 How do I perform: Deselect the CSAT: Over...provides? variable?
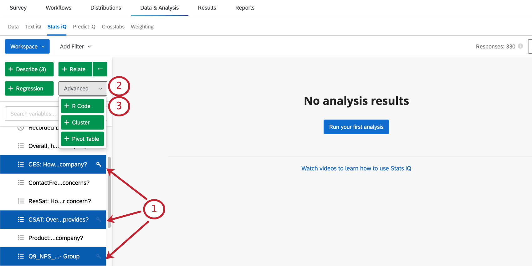point(53,219)
